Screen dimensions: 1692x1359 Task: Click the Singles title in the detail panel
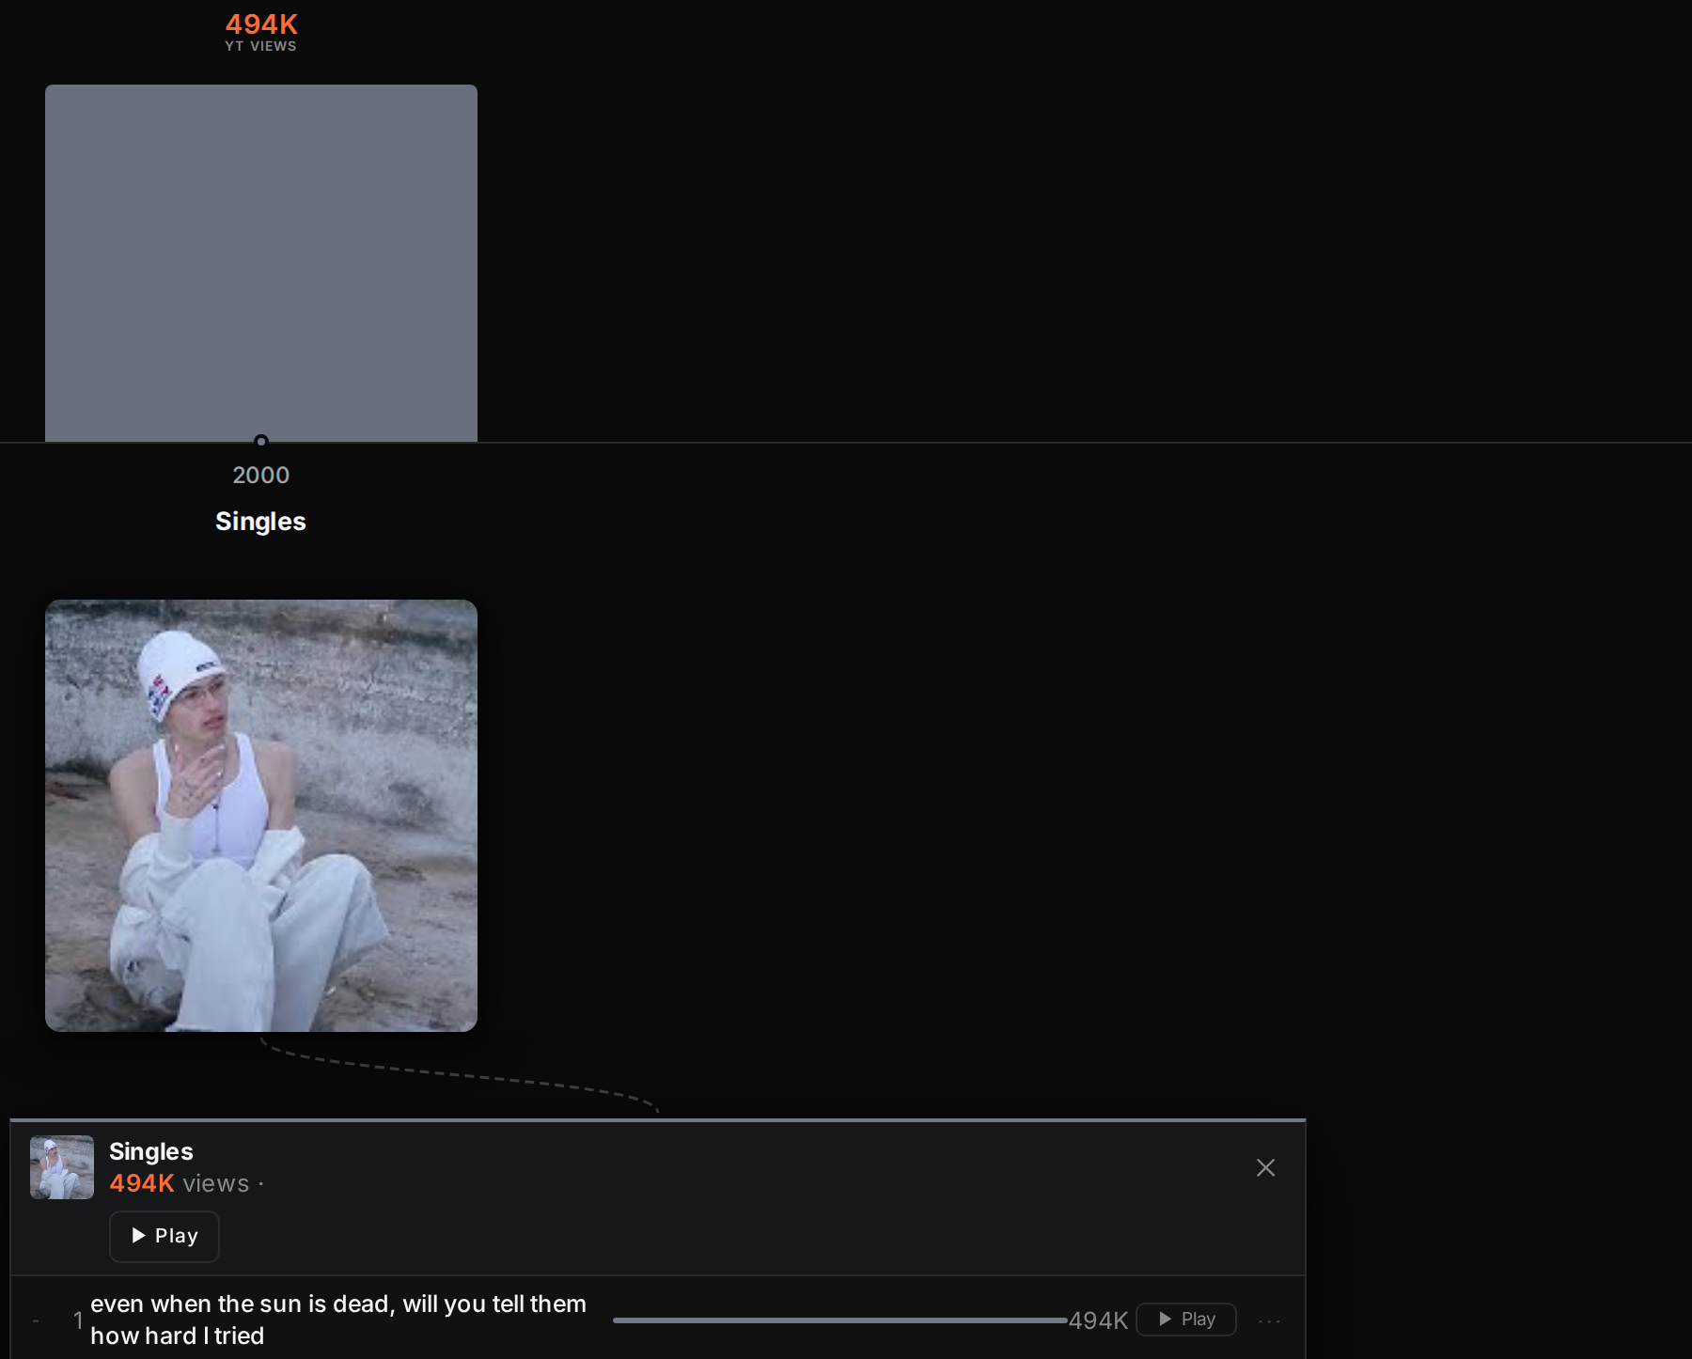pyautogui.click(x=151, y=1151)
